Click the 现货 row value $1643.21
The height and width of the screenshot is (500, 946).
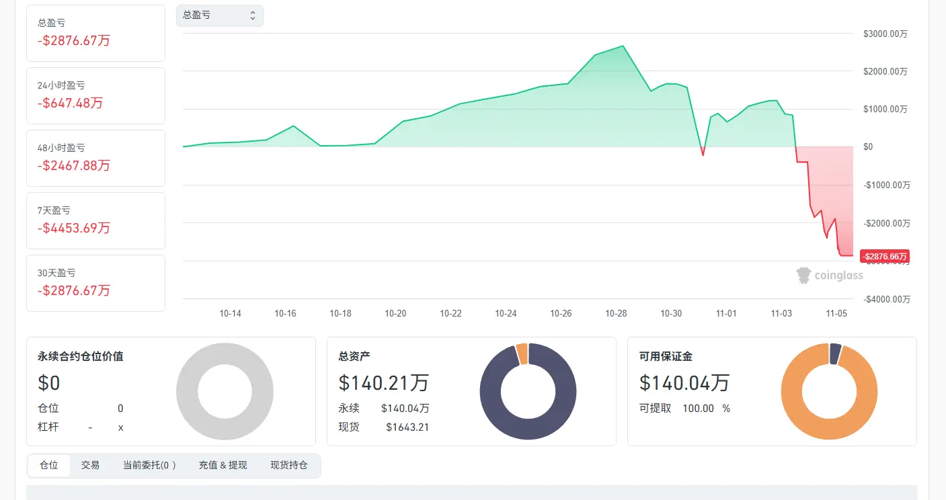[407, 427]
